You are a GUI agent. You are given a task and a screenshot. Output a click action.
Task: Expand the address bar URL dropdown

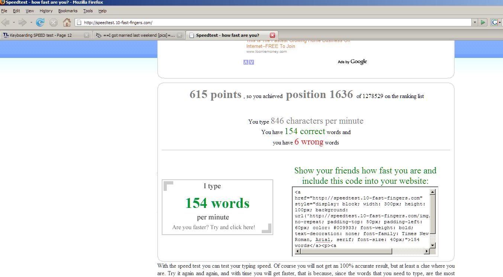tap(475, 22)
